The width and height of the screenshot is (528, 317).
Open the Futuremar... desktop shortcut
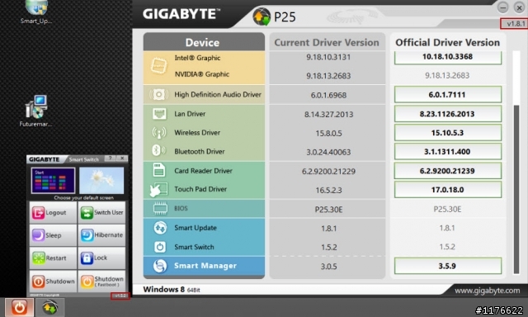pyautogui.click(x=35, y=111)
